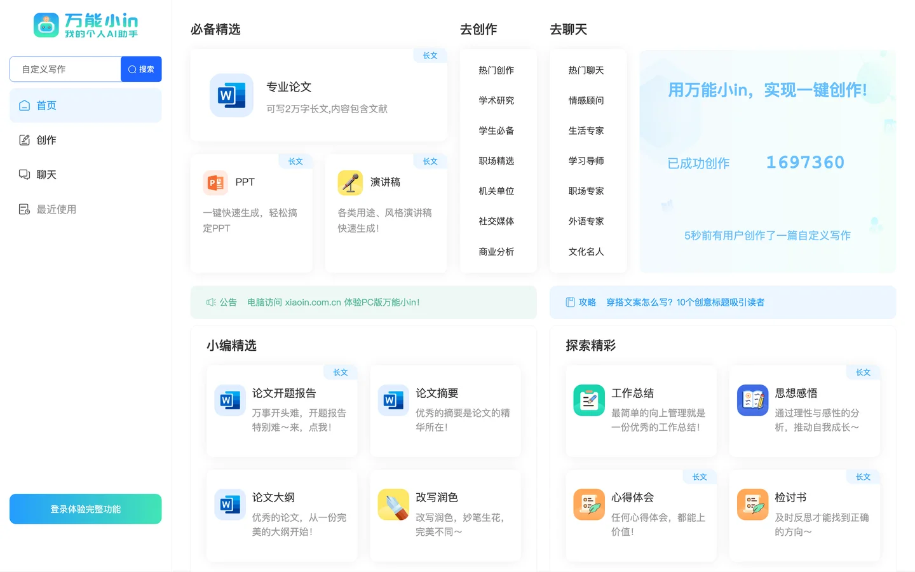
Task: Click the 1697360 created count
Action: pyautogui.click(x=805, y=163)
